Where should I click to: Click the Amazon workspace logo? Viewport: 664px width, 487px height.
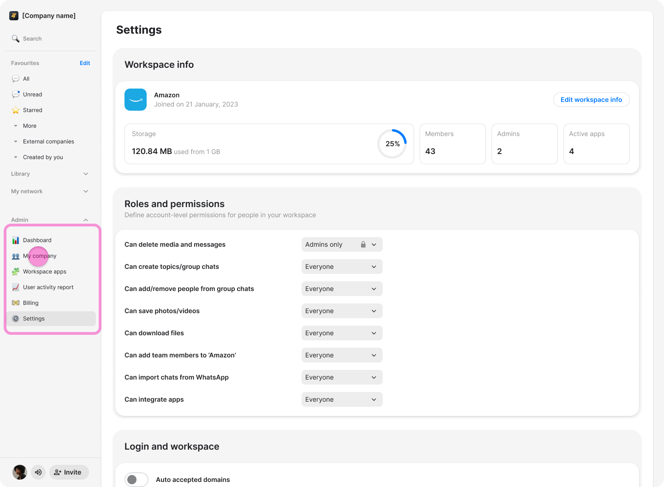tap(136, 100)
